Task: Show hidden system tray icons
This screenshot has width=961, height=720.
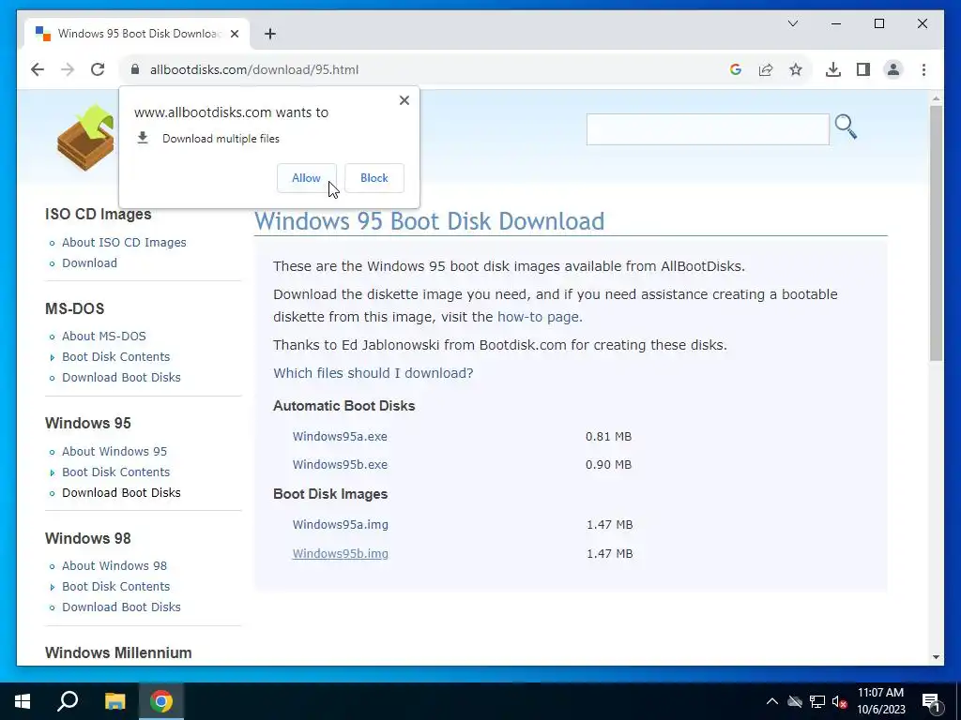Action: (772, 701)
